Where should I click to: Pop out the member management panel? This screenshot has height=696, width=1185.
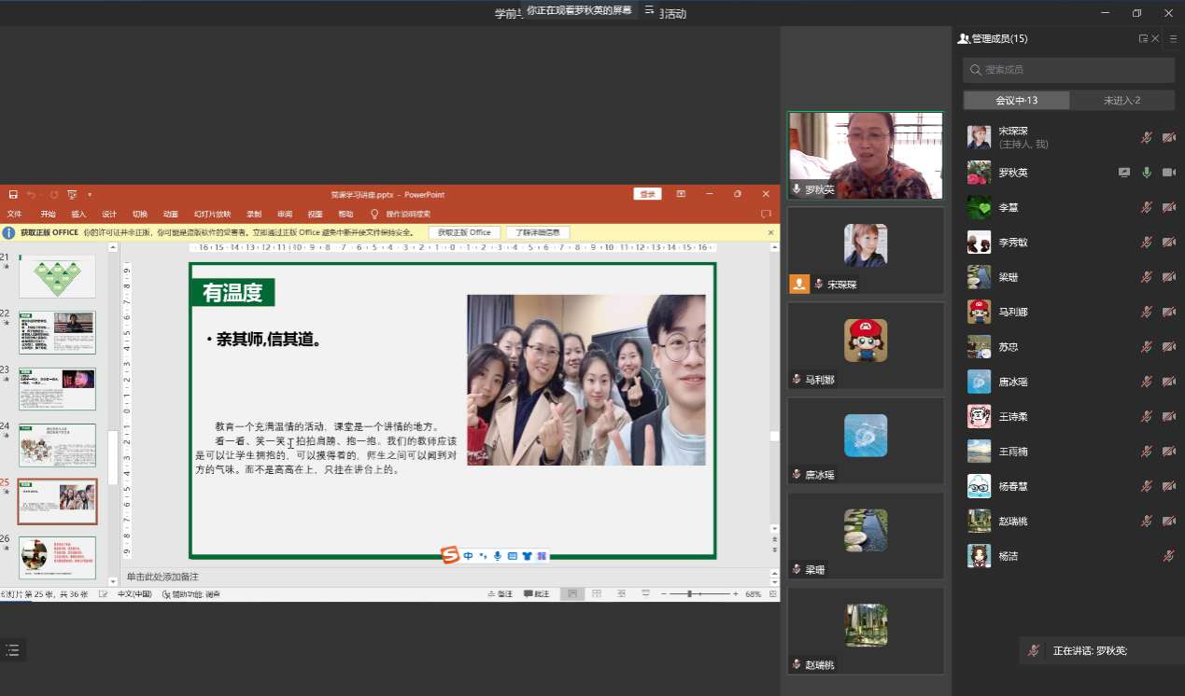pos(1143,39)
